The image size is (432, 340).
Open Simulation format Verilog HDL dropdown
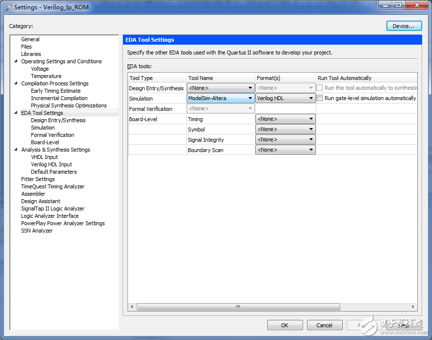(285, 98)
